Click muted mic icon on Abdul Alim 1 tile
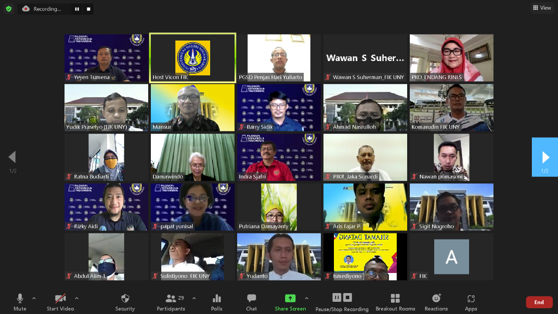Viewport: 558px width, 314px height. [69, 276]
